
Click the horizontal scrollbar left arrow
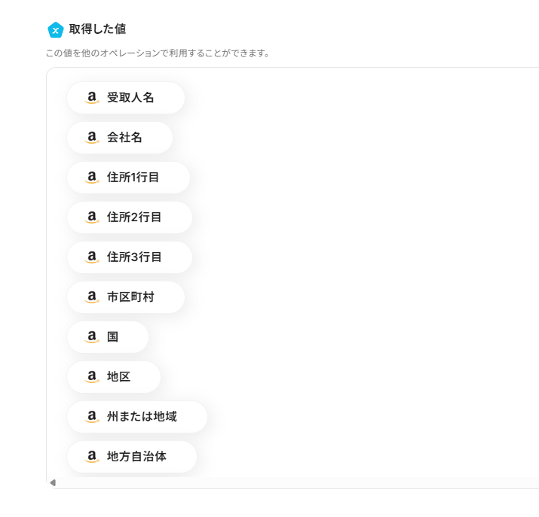tap(53, 482)
